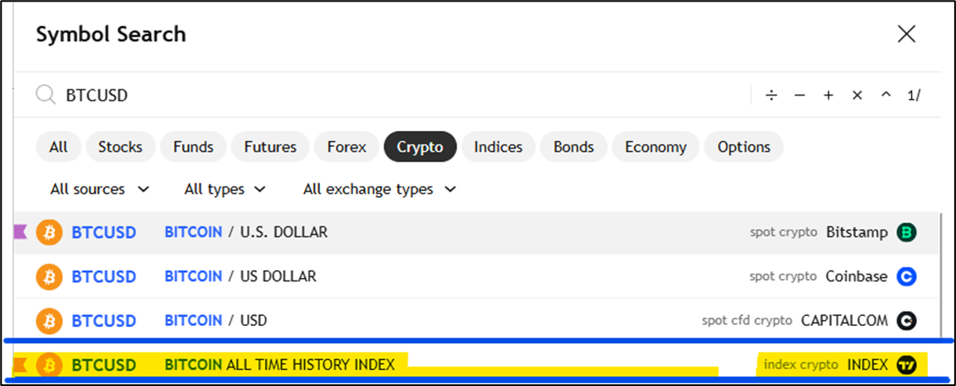Close the Symbol Search dialog

[x=906, y=34]
